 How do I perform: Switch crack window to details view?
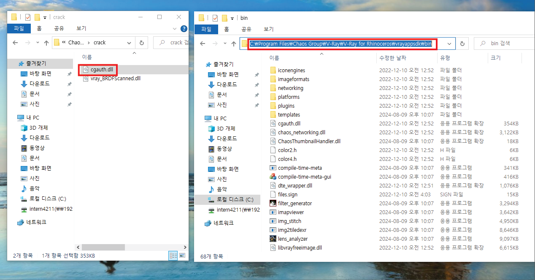pos(173,256)
